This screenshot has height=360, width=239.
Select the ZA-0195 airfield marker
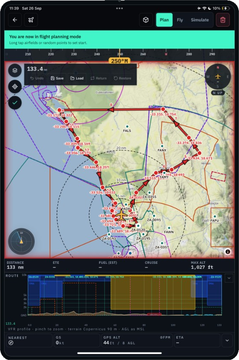[143, 234]
